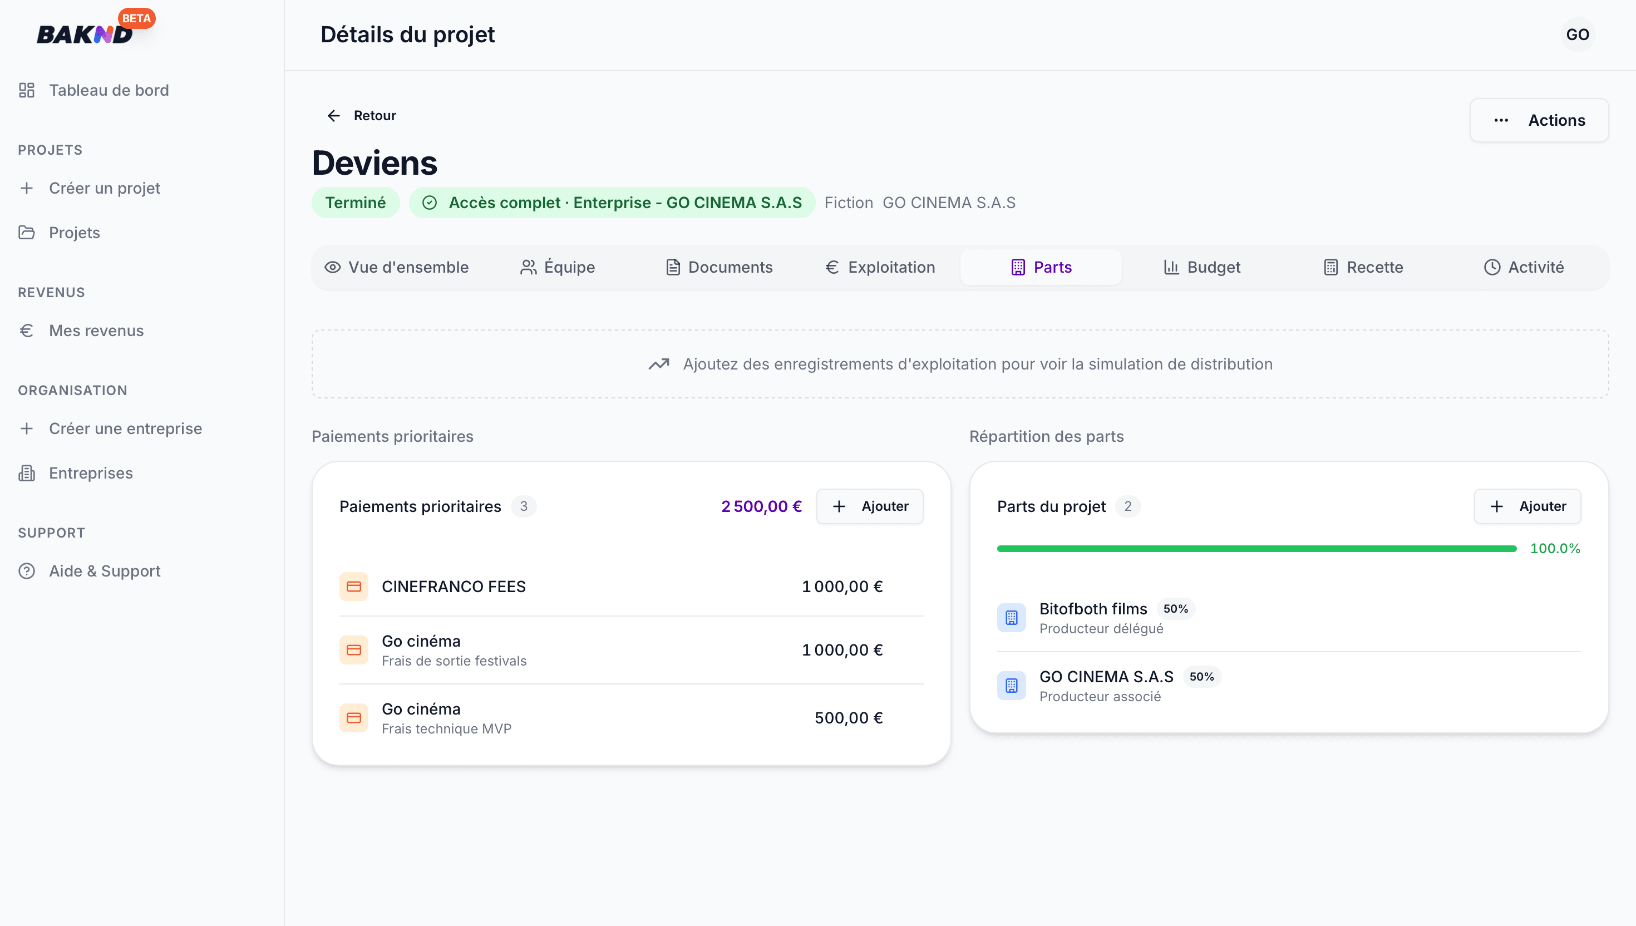Click the back arrow icon near Retour
The height and width of the screenshot is (926, 1636).
coord(333,116)
